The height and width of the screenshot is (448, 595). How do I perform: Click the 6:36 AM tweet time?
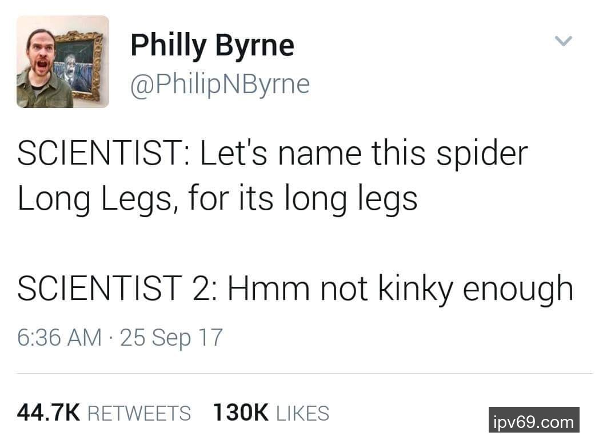pos(59,337)
